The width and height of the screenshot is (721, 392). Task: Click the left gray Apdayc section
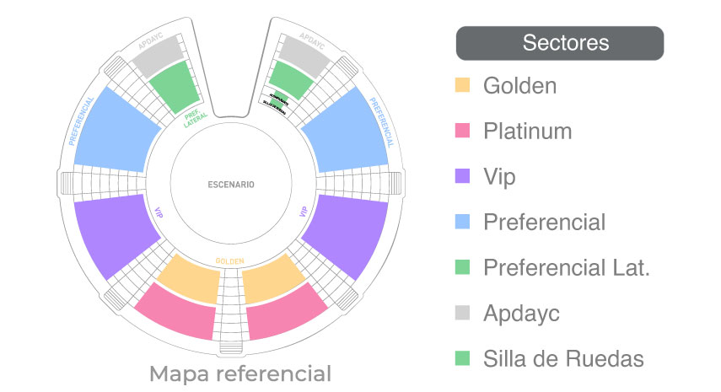point(159,57)
